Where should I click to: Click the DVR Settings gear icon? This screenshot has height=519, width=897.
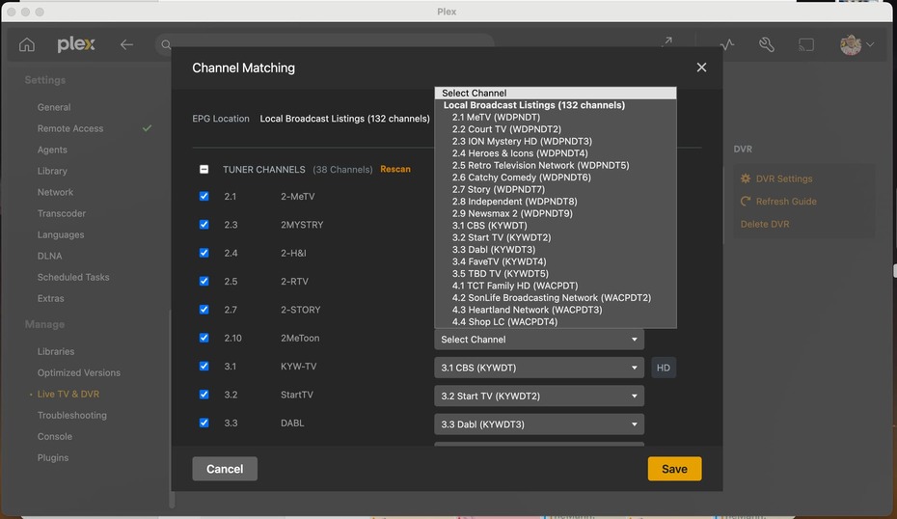pos(746,178)
